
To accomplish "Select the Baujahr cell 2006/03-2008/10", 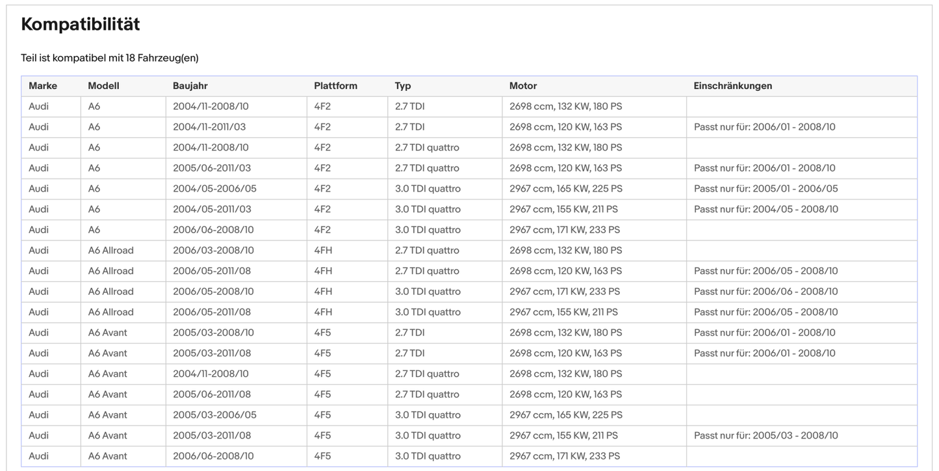I will click(213, 251).
